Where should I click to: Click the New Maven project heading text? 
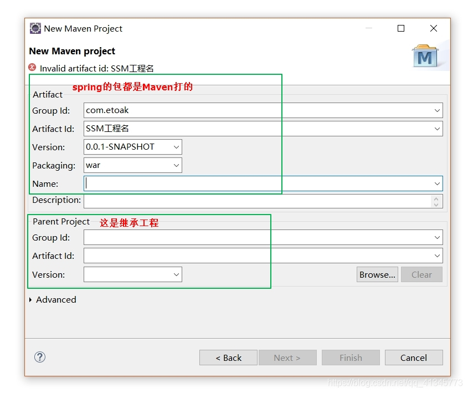[x=72, y=51]
